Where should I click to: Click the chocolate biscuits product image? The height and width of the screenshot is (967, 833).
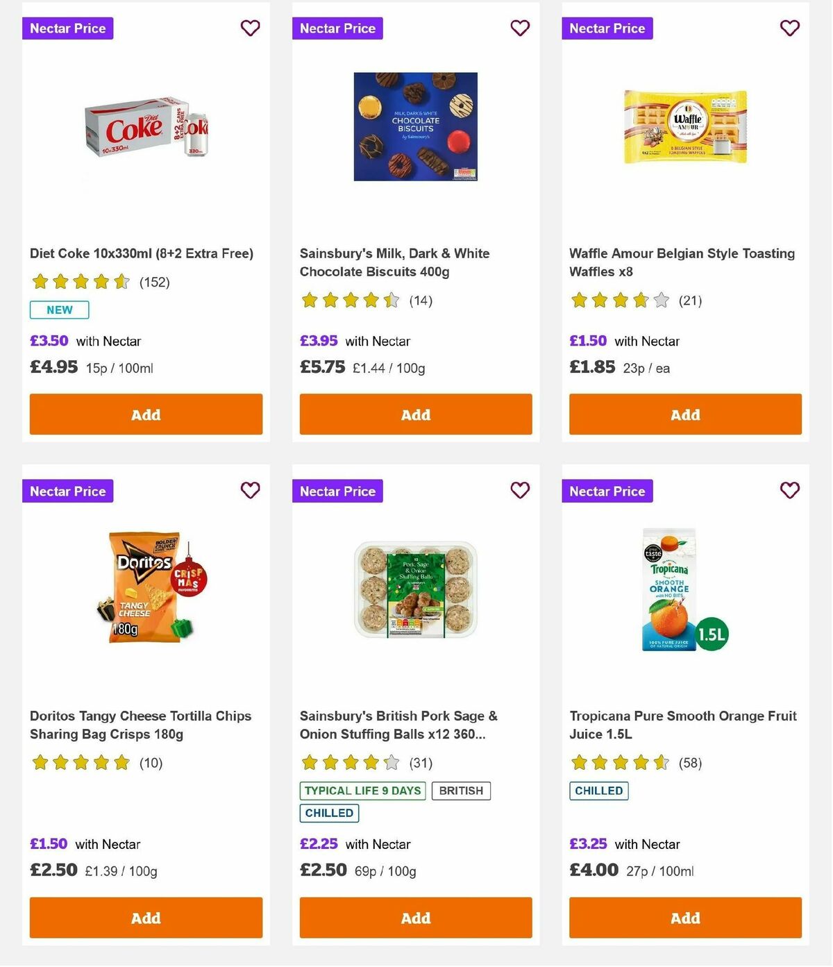click(415, 126)
